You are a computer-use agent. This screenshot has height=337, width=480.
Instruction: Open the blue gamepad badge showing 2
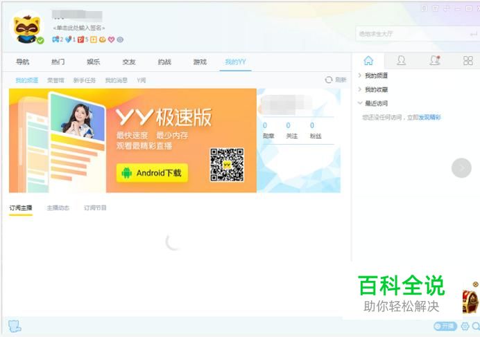(56, 39)
